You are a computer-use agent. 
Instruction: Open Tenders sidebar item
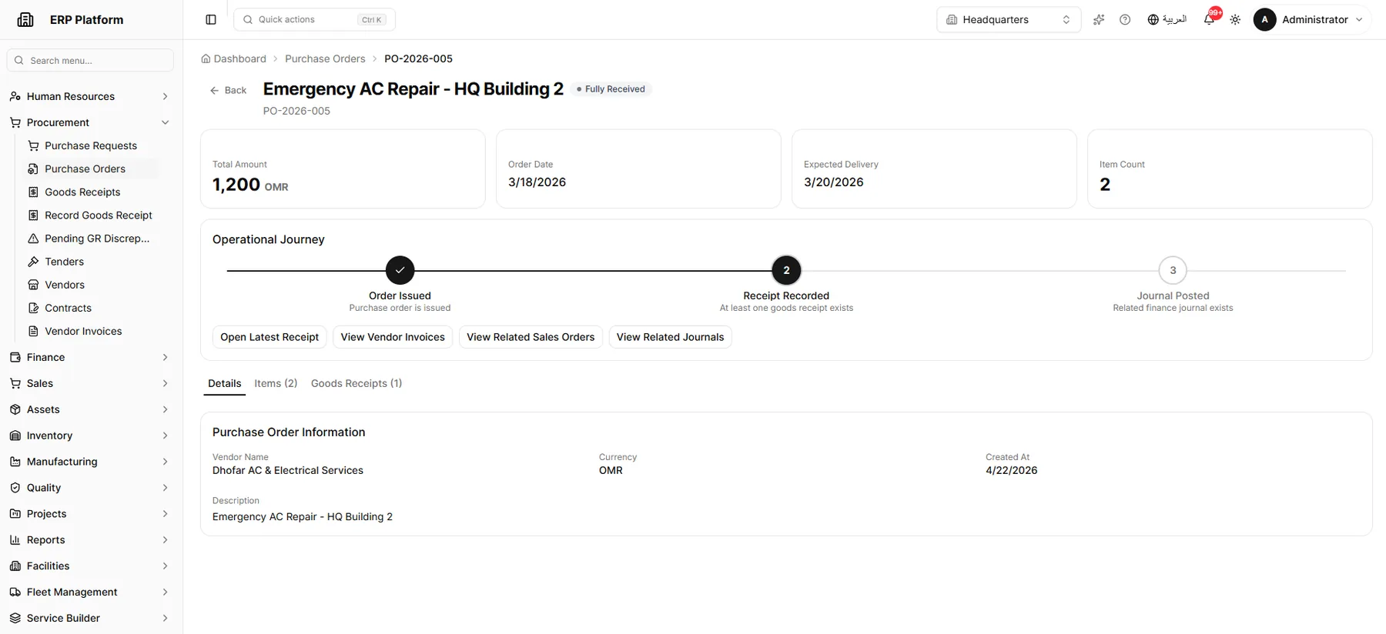pyautogui.click(x=91, y=261)
